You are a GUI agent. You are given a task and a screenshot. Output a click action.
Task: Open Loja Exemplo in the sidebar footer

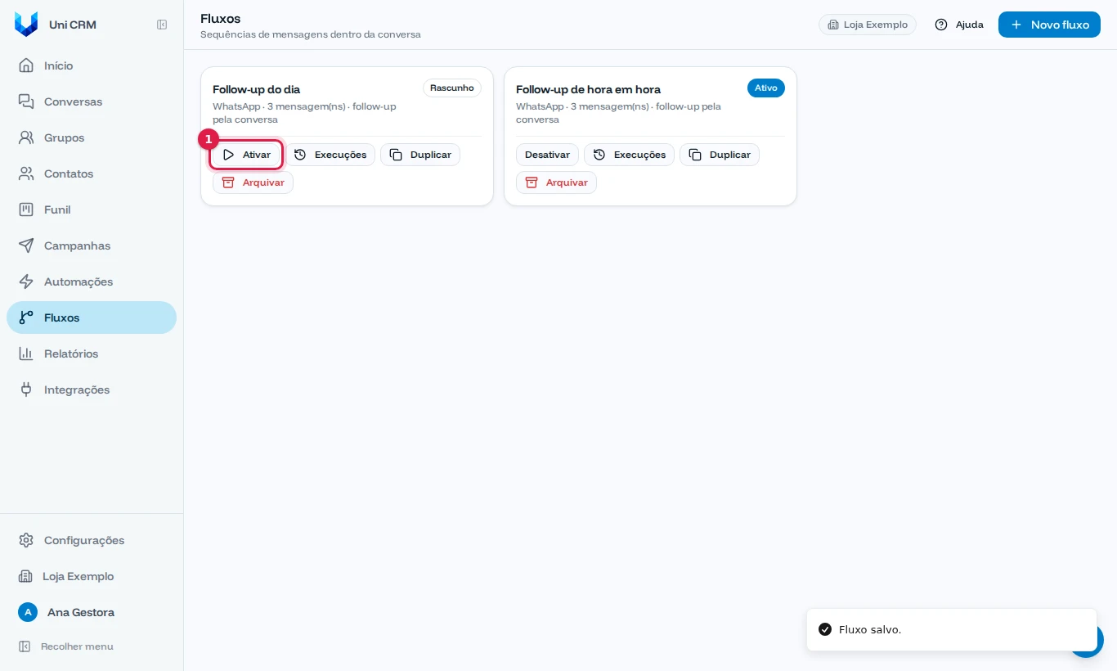[x=92, y=576]
